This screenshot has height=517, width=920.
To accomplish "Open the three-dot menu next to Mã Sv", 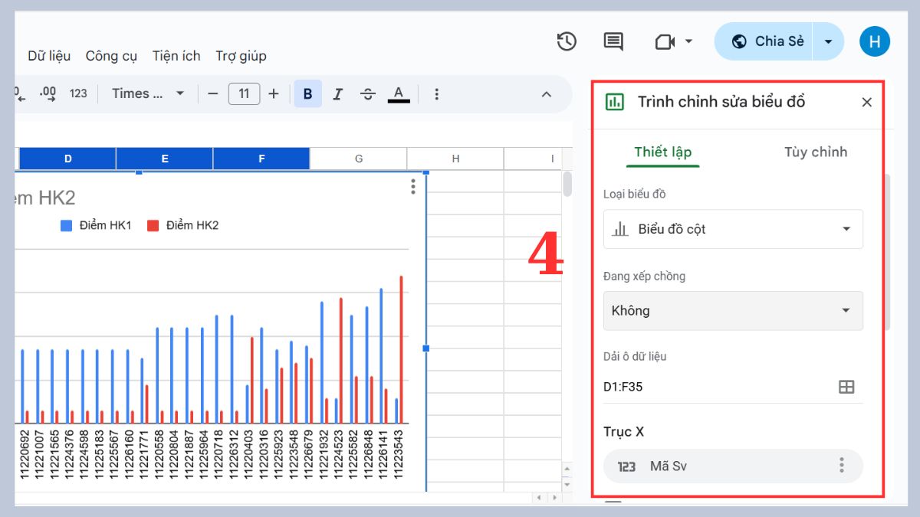I will point(841,465).
